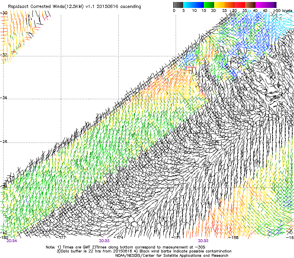Image resolution: width=294 pixels, height=258 pixels.
Task: Click the '-40' latitude axis label
Action: coord(4,233)
